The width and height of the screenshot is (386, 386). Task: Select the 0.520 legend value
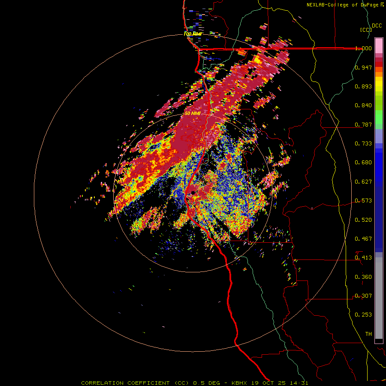(363, 220)
